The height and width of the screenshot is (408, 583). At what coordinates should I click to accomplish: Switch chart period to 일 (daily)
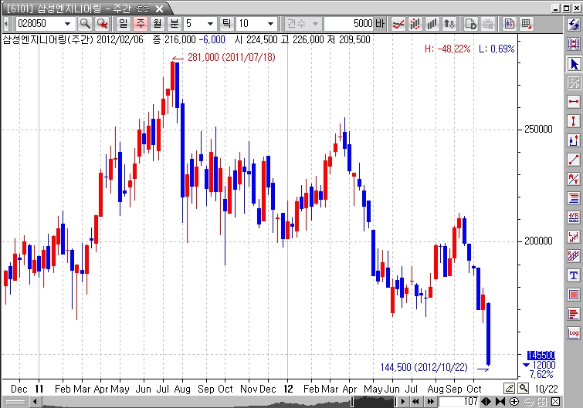[123, 24]
